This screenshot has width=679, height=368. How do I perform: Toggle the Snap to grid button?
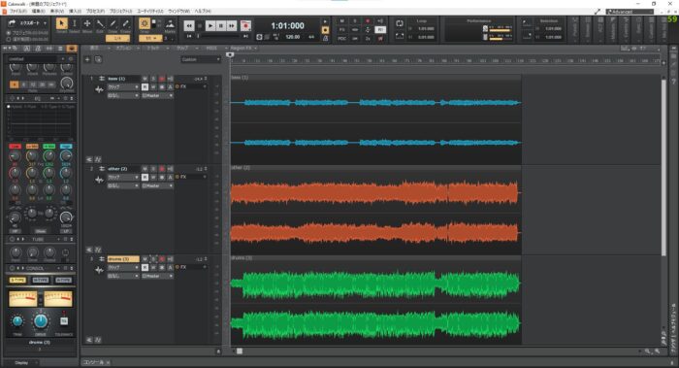[x=145, y=23]
